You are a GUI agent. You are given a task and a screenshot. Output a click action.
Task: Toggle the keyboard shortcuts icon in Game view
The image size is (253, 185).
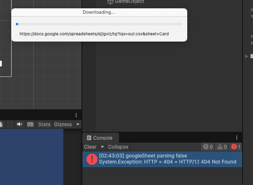(30, 124)
